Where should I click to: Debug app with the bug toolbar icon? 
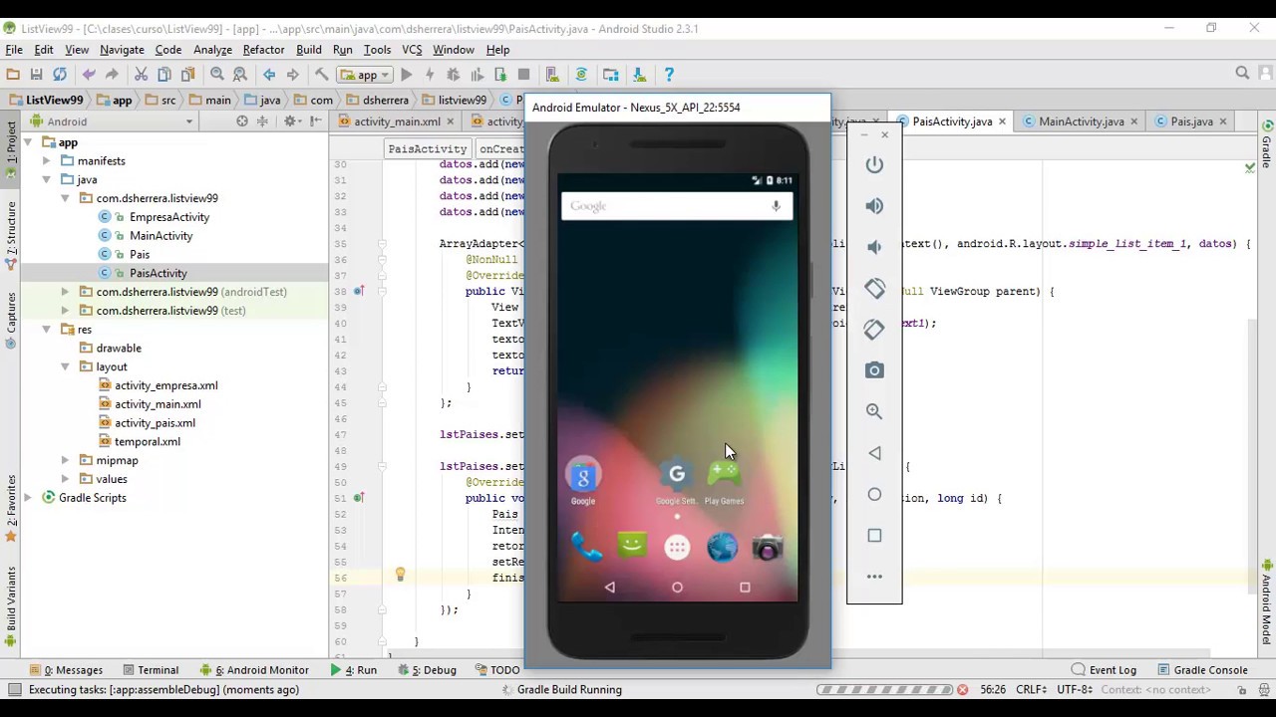pyautogui.click(x=453, y=75)
